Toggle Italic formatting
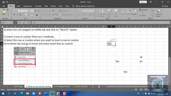 coord(17,15)
